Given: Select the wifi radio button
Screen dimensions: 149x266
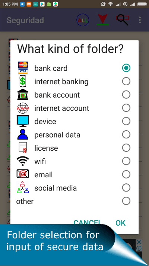Looking at the screenshot, I should pyautogui.click(x=126, y=161).
